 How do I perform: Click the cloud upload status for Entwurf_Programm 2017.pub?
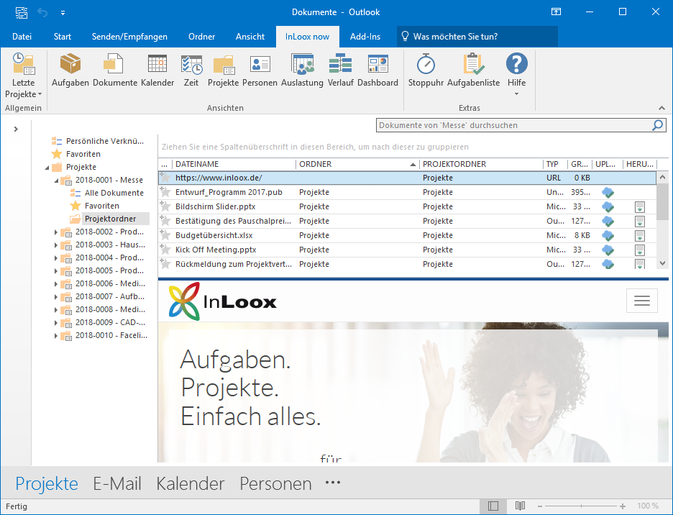point(608,193)
